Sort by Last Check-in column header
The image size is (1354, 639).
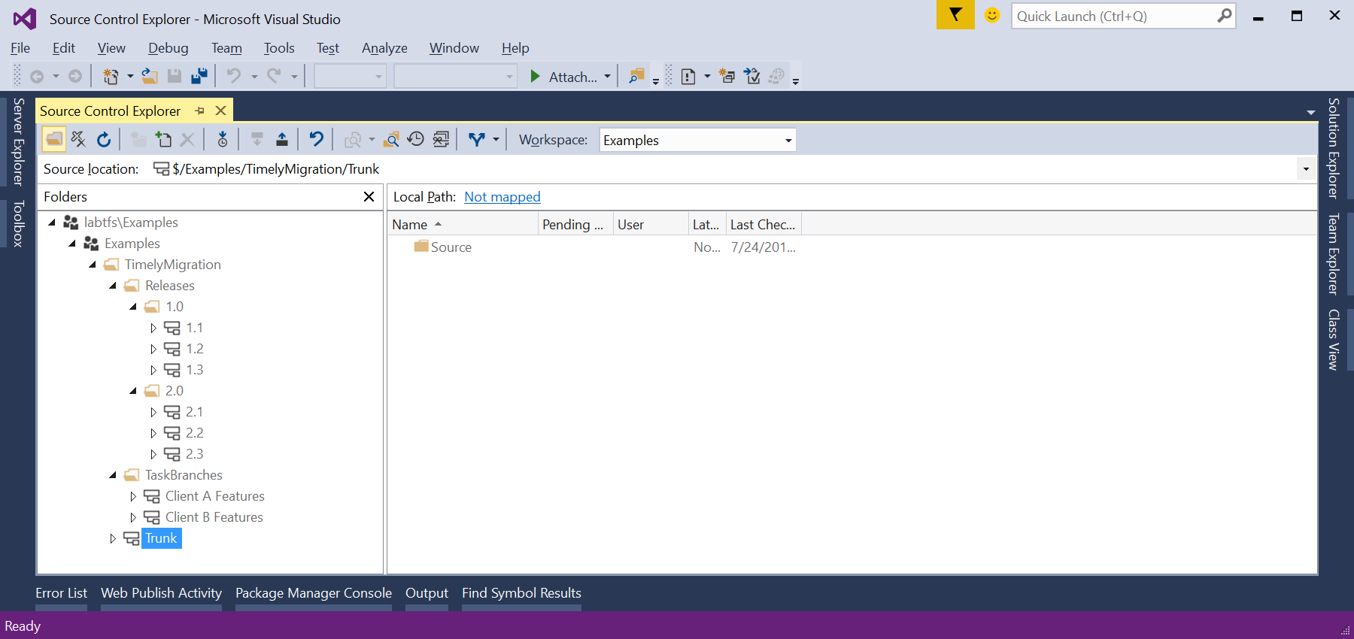(764, 224)
